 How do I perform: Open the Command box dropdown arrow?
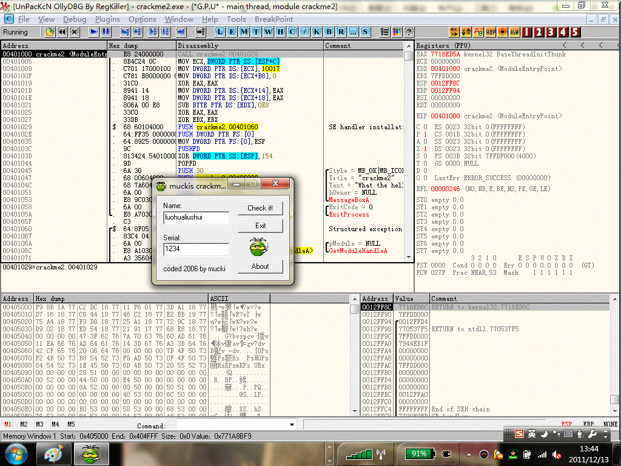tap(292, 425)
